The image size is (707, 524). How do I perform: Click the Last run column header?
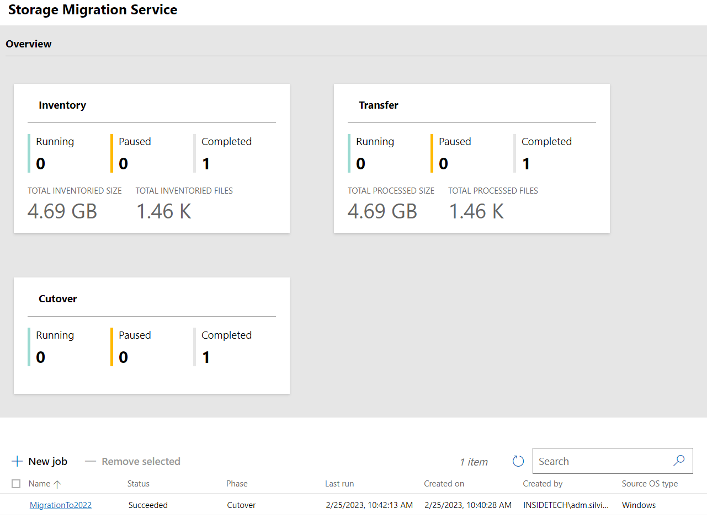(339, 484)
